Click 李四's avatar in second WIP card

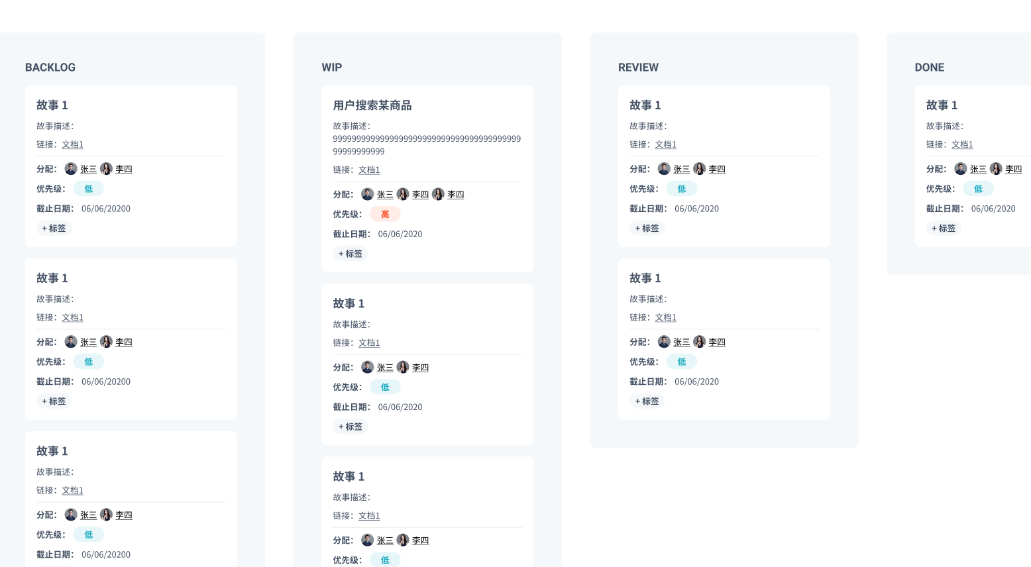(x=402, y=367)
